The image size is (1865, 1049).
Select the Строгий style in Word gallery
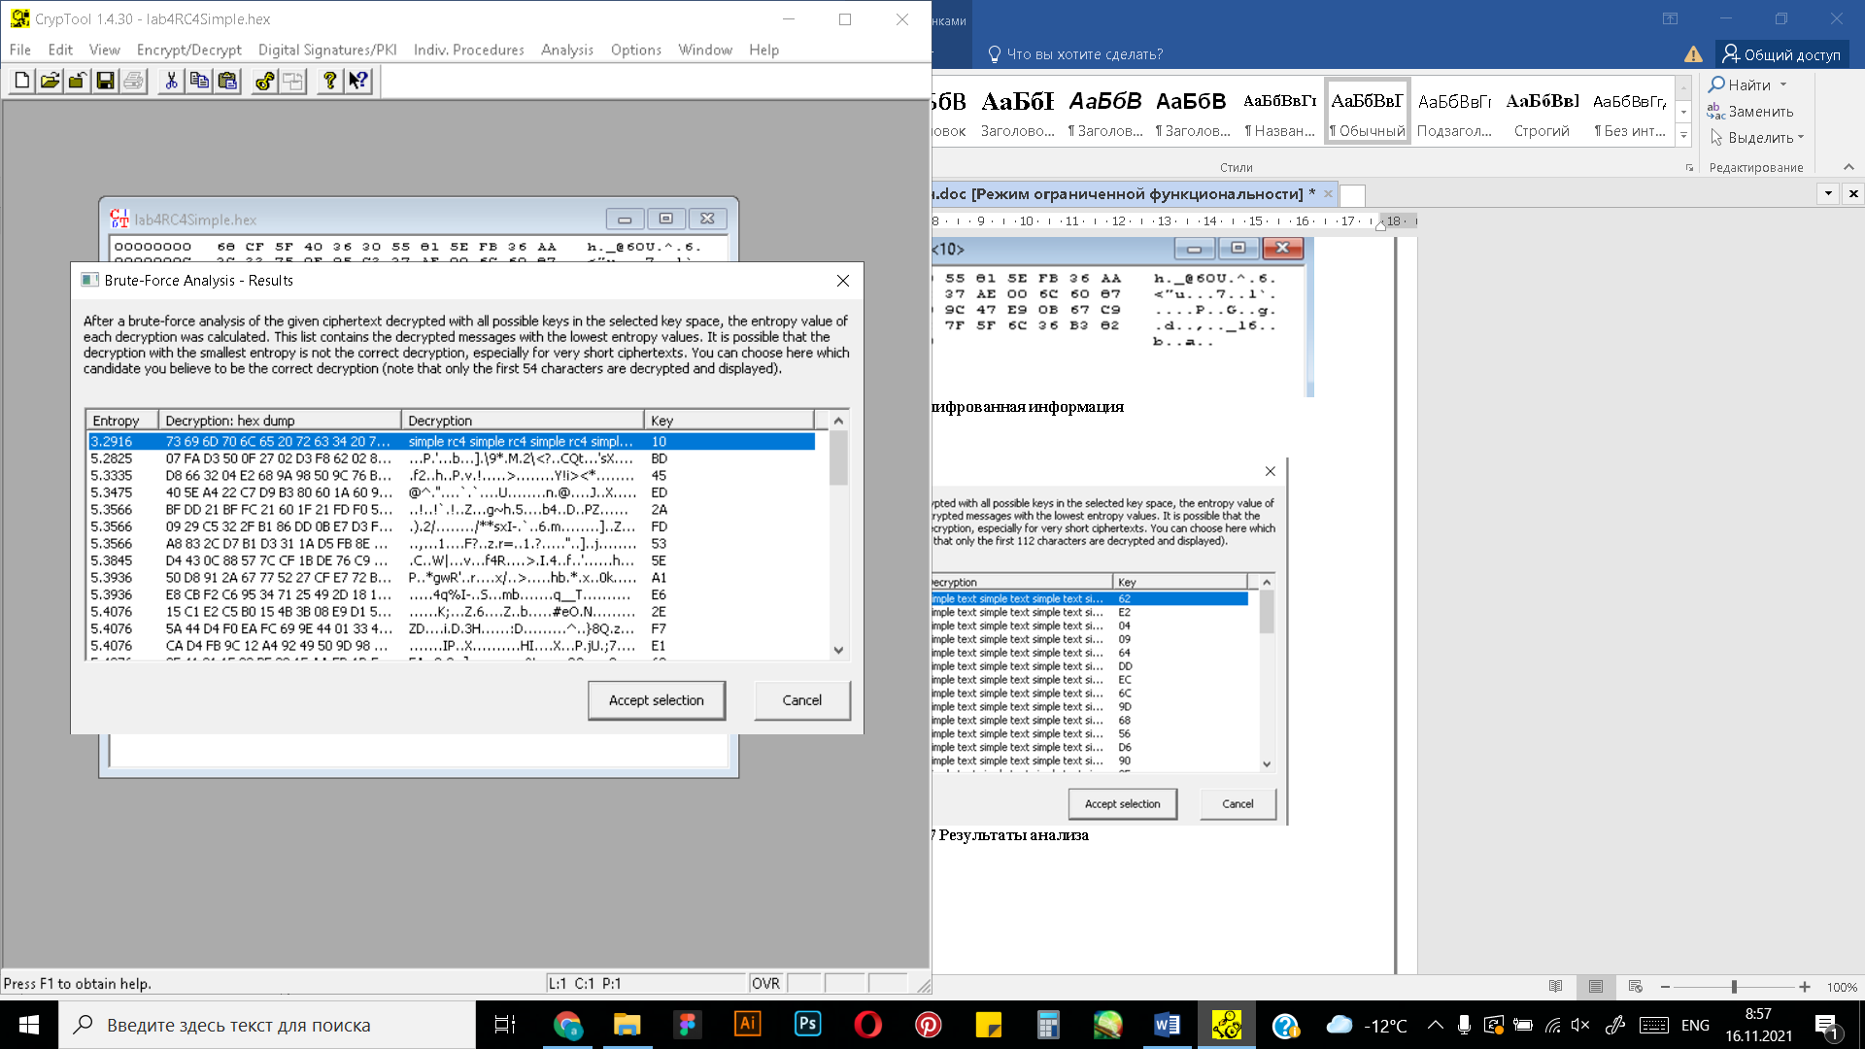click(x=1542, y=111)
